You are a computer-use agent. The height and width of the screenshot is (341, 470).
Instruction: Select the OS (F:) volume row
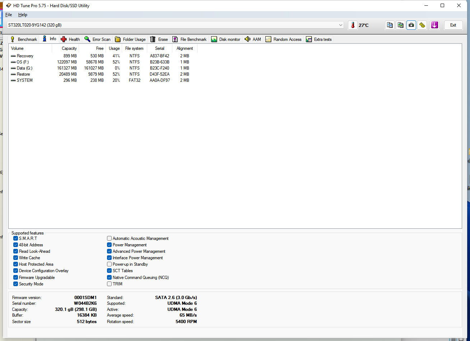click(x=23, y=62)
